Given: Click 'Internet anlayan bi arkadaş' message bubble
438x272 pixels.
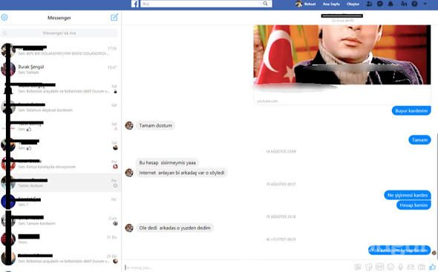Looking at the screenshot, I should coord(182,173).
